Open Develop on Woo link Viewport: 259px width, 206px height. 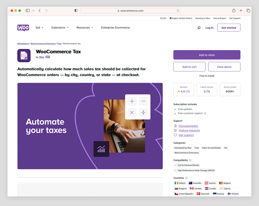pyautogui.click(x=203, y=18)
